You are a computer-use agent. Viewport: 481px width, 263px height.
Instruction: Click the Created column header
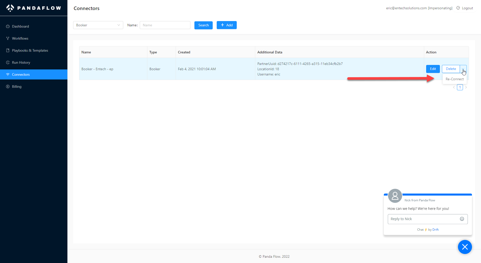click(215, 52)
